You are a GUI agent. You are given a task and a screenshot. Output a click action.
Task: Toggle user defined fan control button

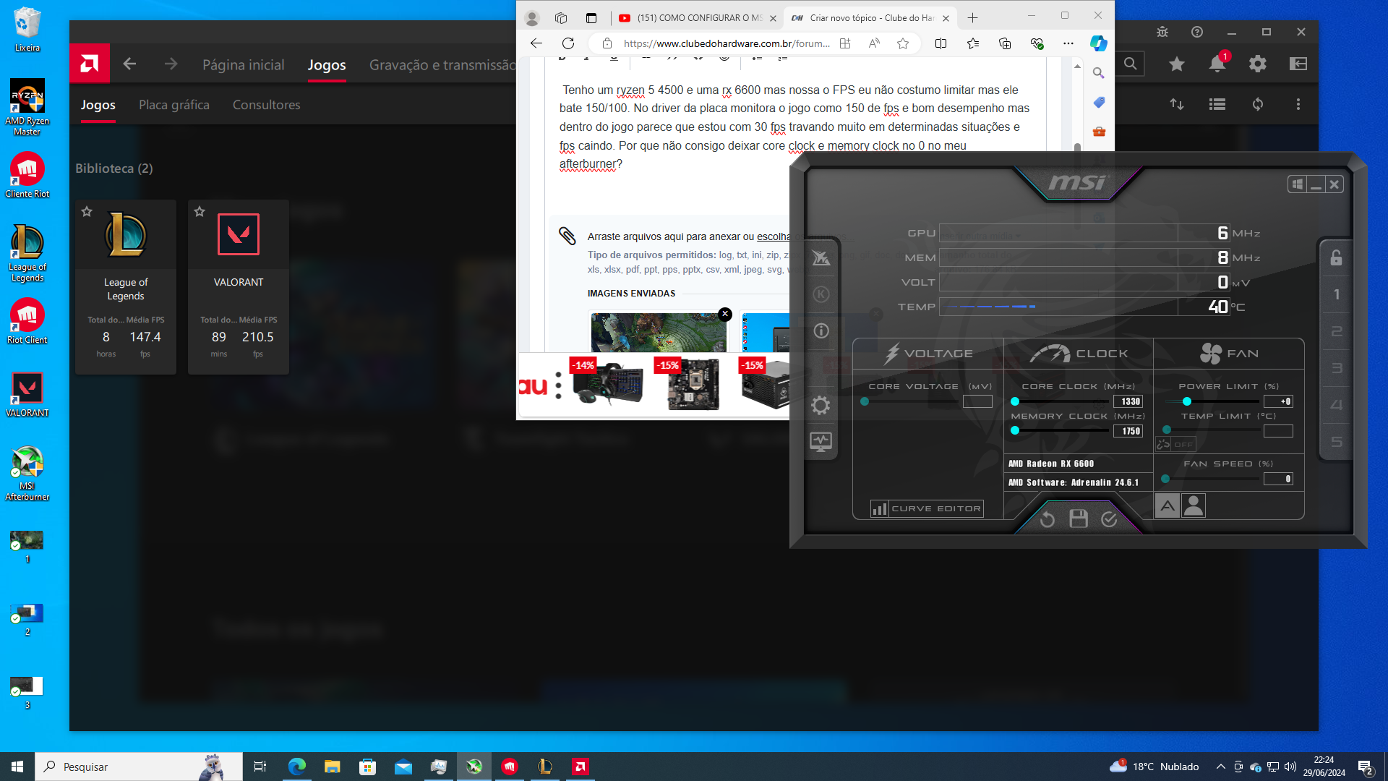coord(1194,505)
